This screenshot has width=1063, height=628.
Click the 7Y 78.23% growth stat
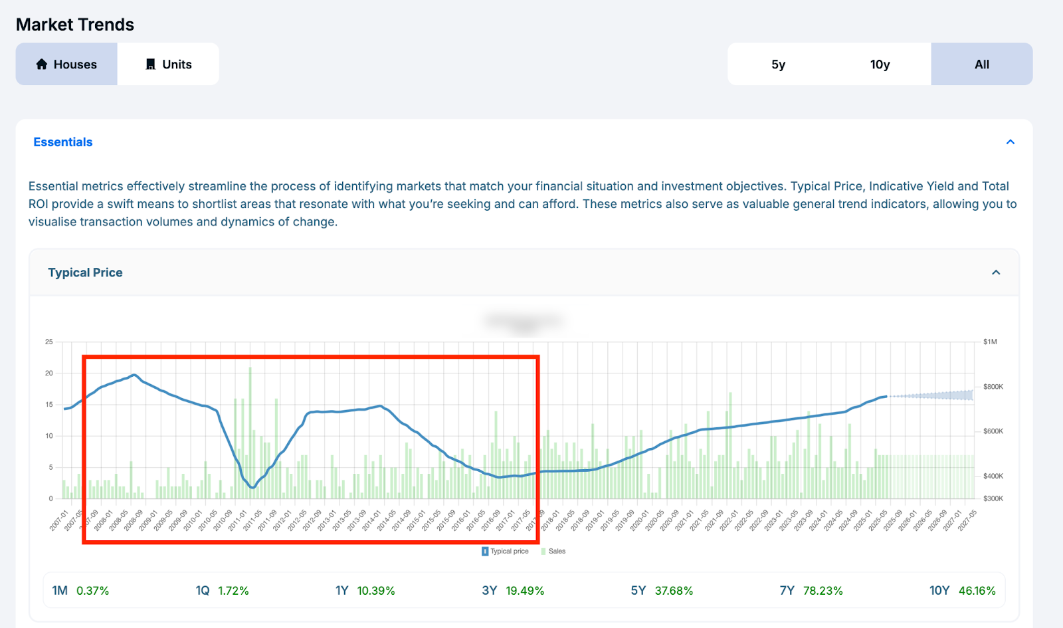tap(811, 591)
